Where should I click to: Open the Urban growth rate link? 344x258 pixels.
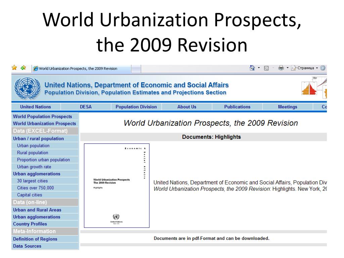(34, 167)
